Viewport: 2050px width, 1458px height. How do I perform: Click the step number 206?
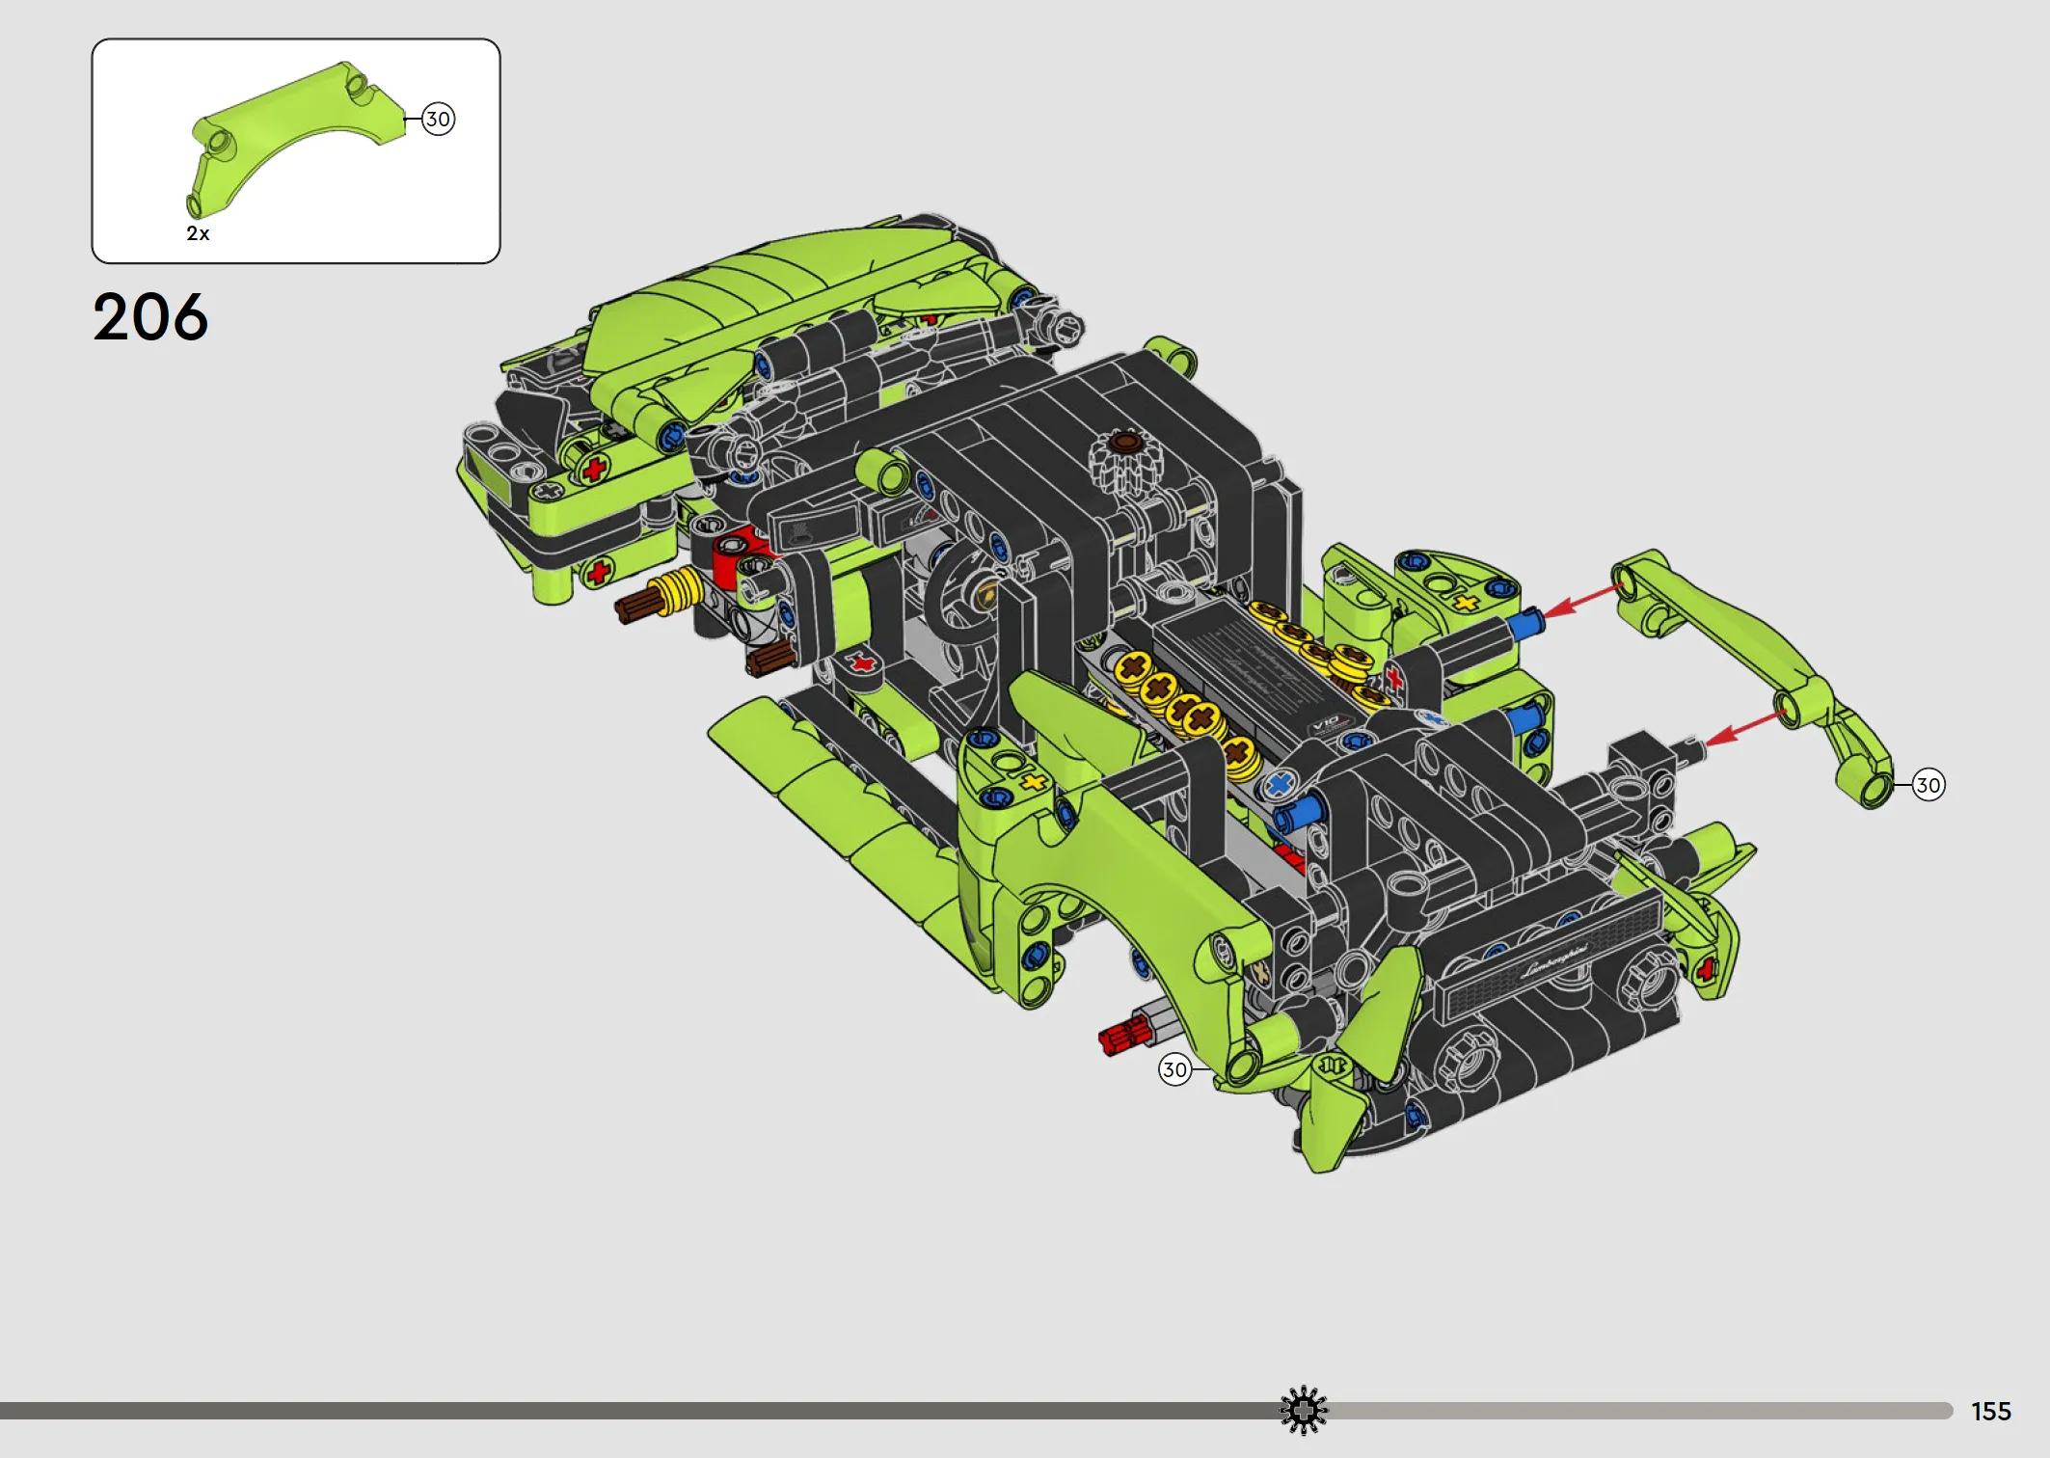(150, 317)
